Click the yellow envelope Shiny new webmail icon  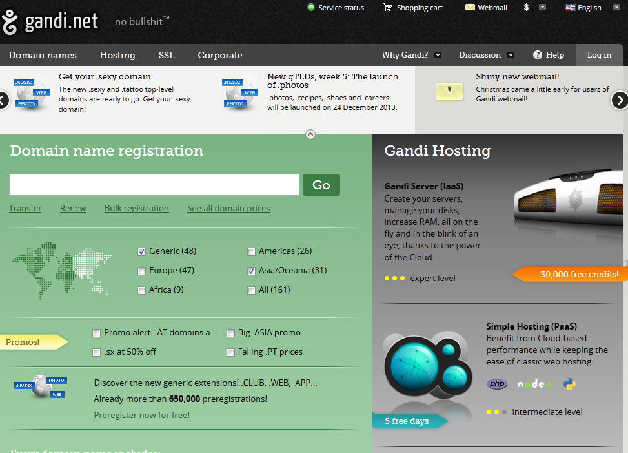(x=449, y=92)
